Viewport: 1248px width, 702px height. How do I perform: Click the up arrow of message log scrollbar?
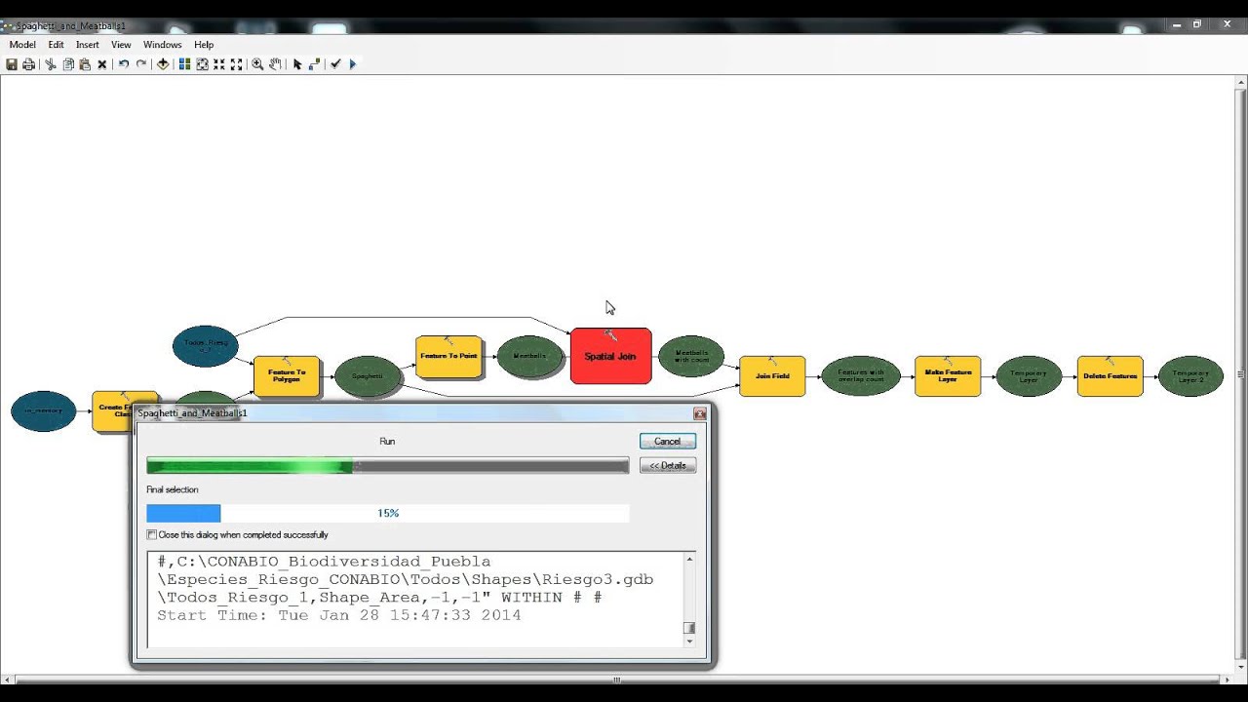coord(690,560)
